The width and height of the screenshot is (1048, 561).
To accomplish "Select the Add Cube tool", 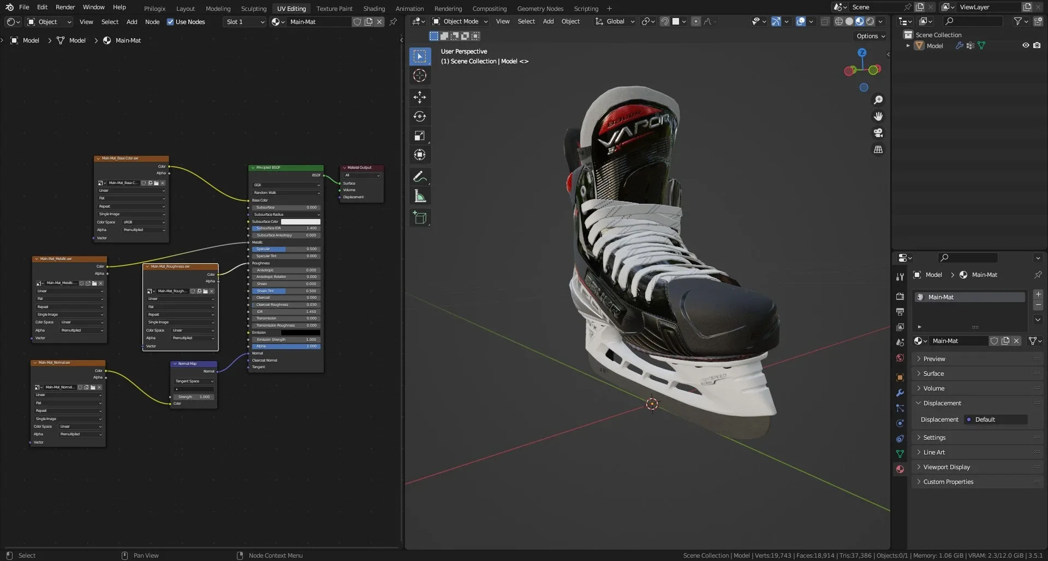I will point(420,217).
